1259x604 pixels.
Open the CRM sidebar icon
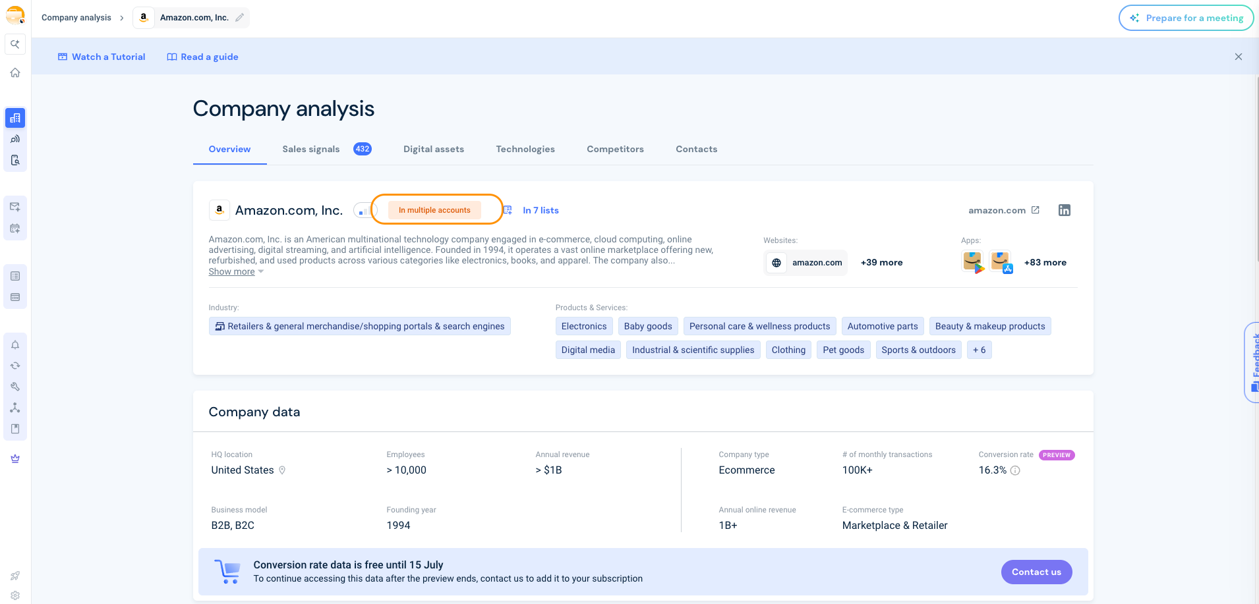pos(15,297)
